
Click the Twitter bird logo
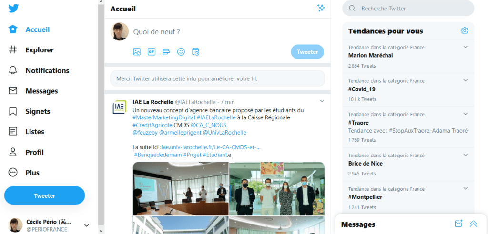(x=13, y=9)
